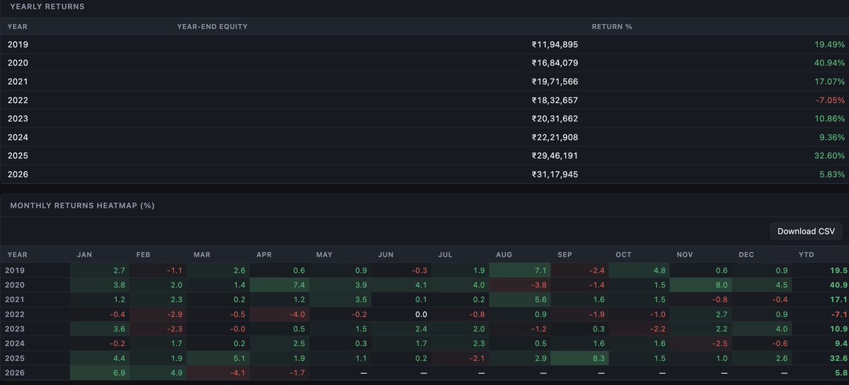Select the 2024 year-end equity ₹22,21,908
Image resolution: width=849 pixels, height=385 pixels.
[x=555, y=137]
